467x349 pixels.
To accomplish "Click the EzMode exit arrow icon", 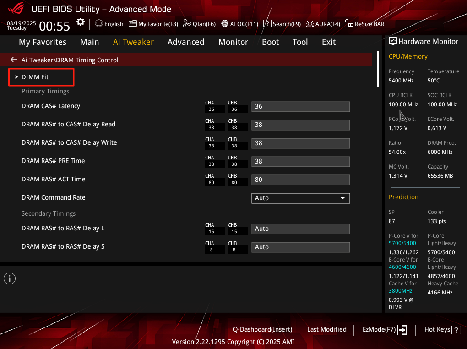I will click(x=402, y=330).
